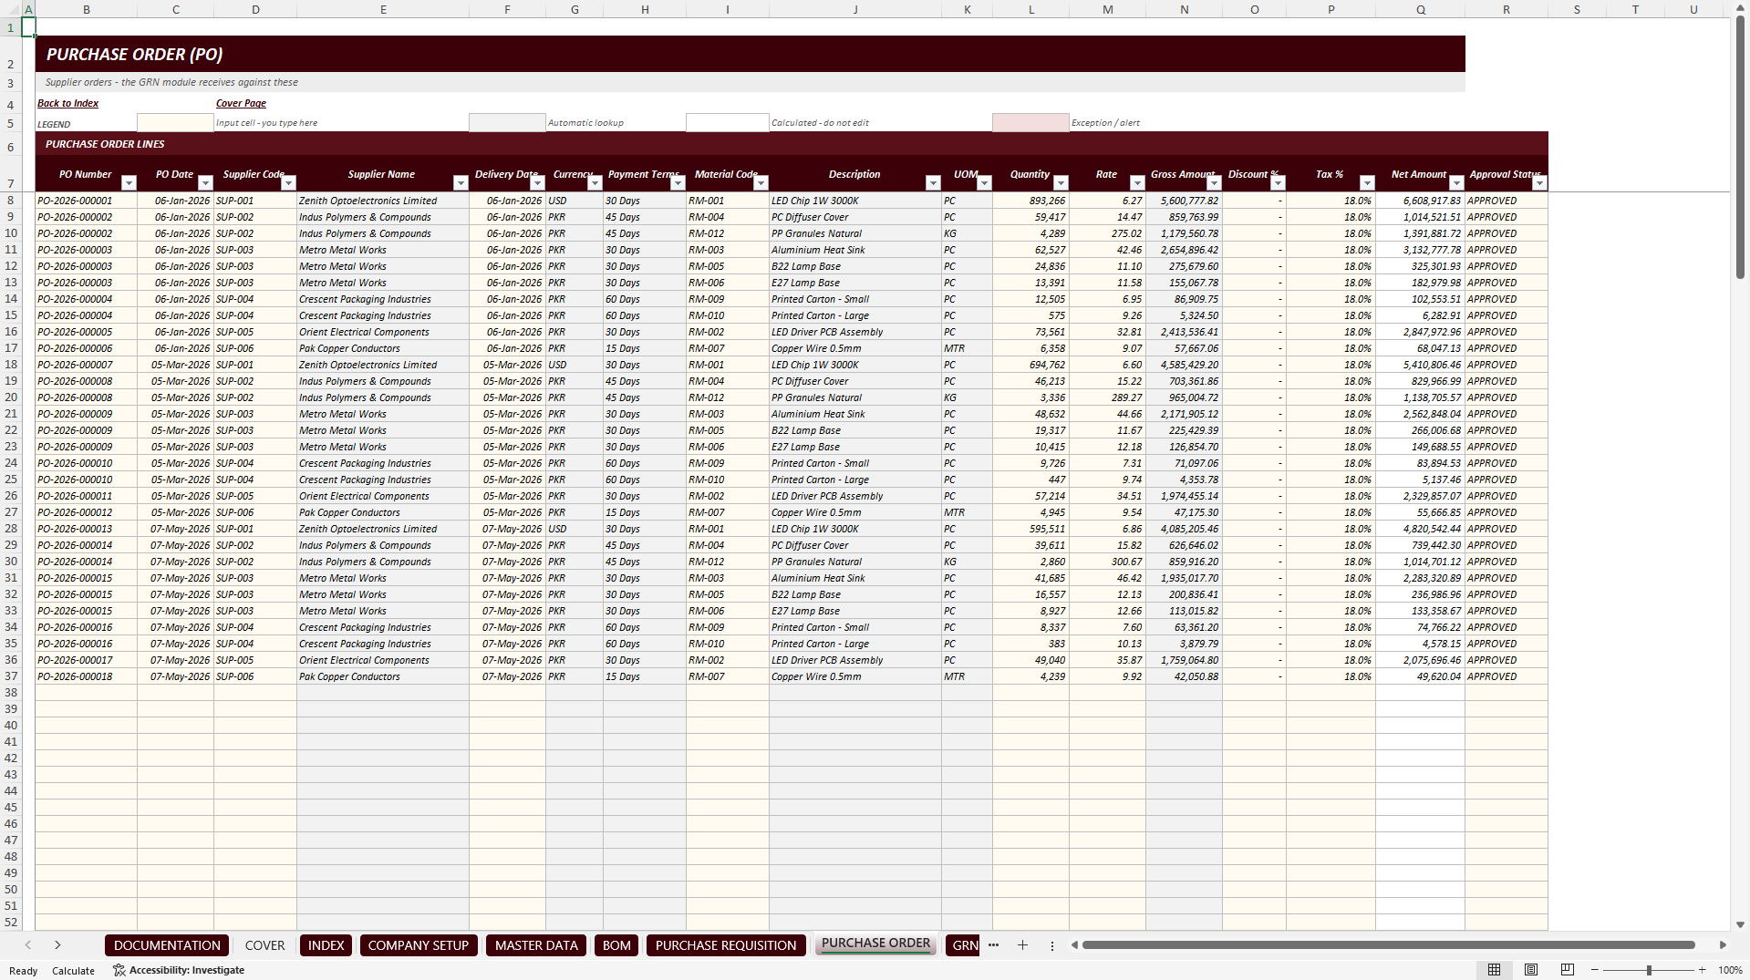1750x980 pixels.
Task: Open the PO Number filter dropdown
Action: pyautogui.click(x=129, y=183)
